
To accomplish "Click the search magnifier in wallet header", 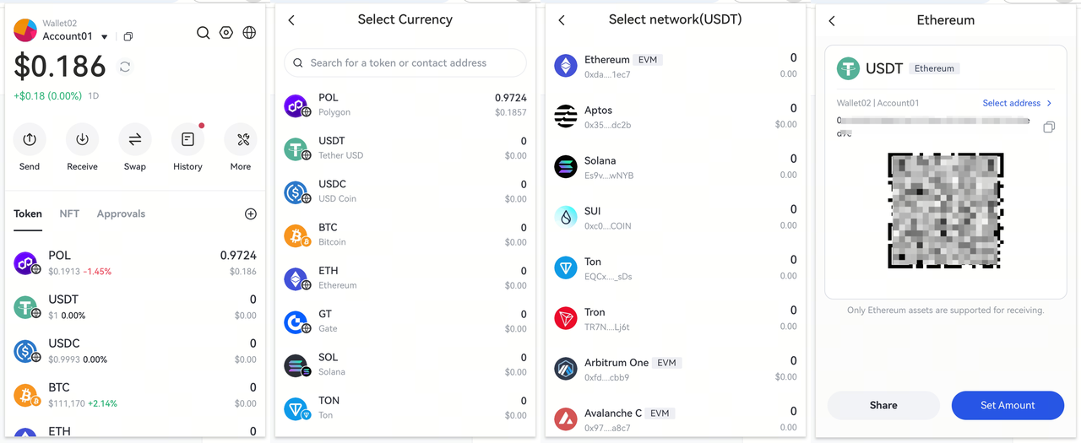I will coord(204,33).
